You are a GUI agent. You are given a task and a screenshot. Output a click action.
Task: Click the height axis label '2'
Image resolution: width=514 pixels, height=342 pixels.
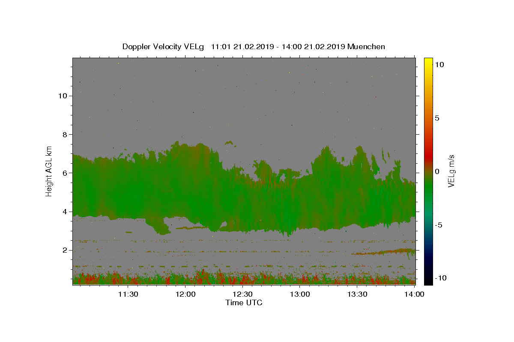pos(65,250)
